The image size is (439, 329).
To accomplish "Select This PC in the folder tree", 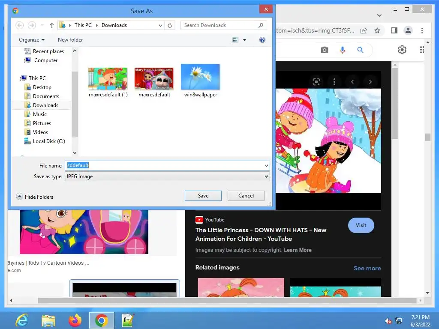I will 33,78.
